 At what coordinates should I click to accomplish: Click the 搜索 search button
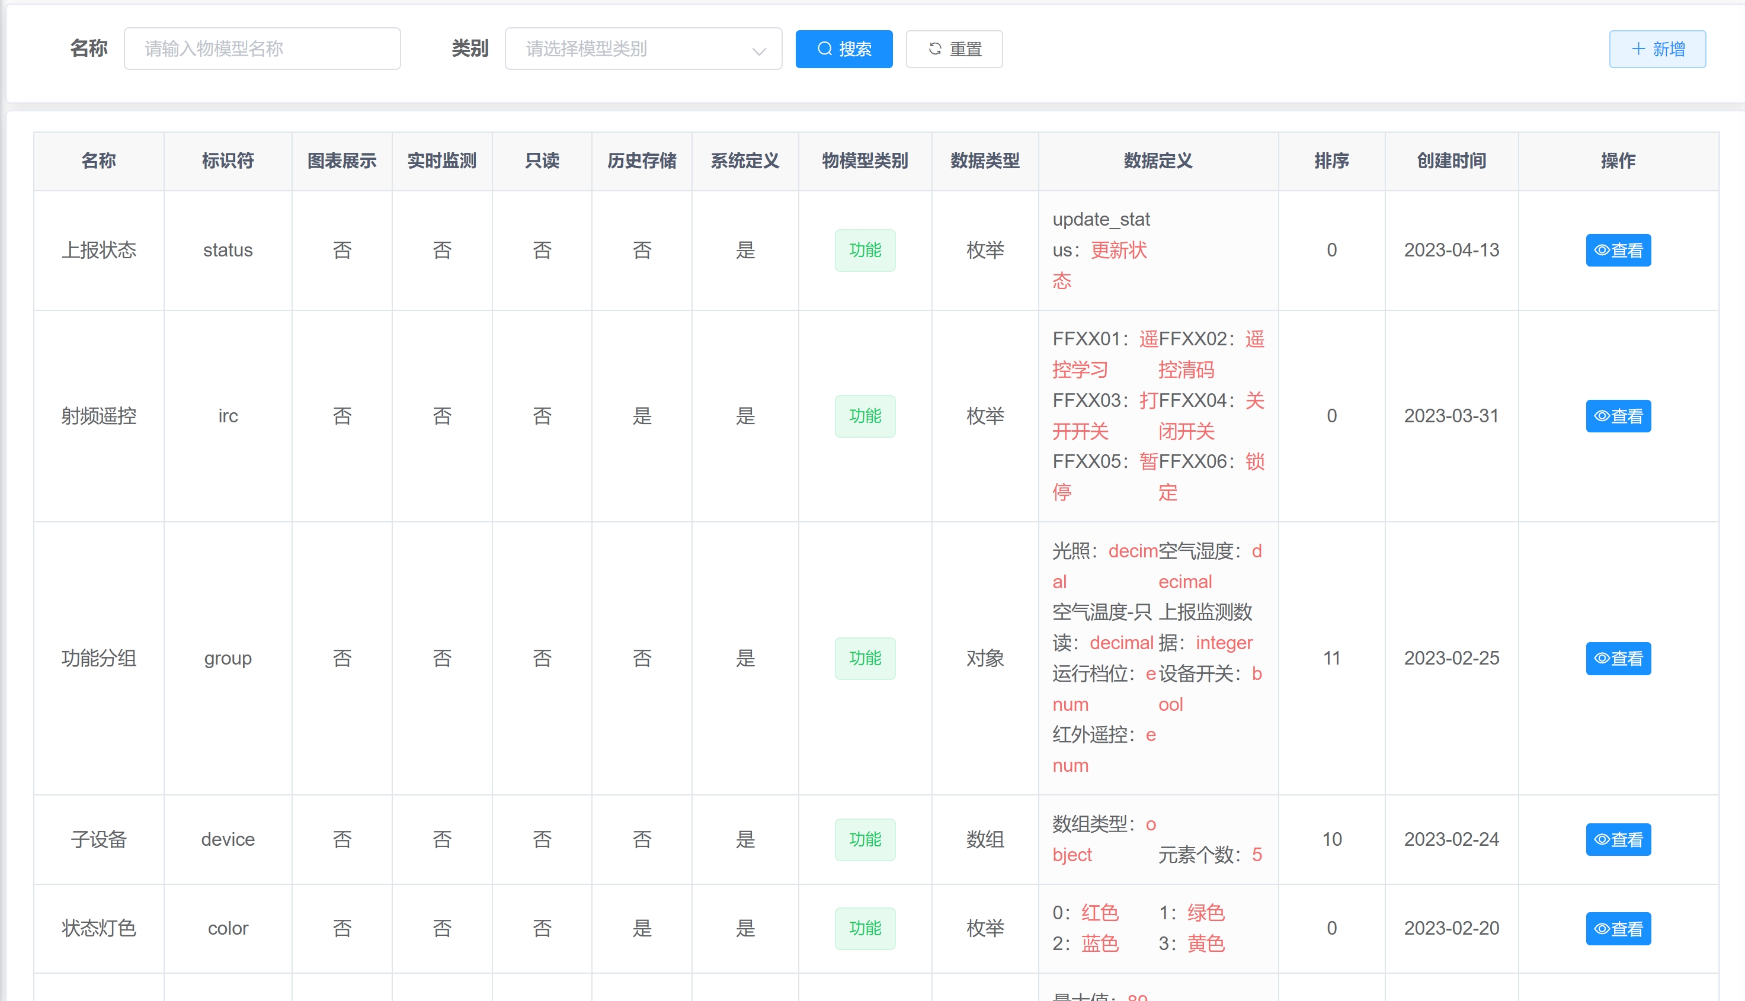tap(844, 49)
